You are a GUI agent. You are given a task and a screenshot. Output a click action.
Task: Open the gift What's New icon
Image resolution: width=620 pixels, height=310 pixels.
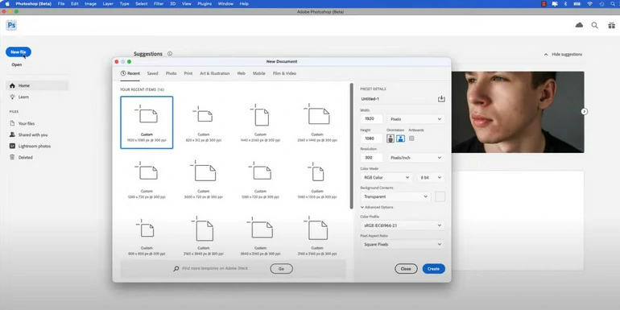tap(611, 25)
